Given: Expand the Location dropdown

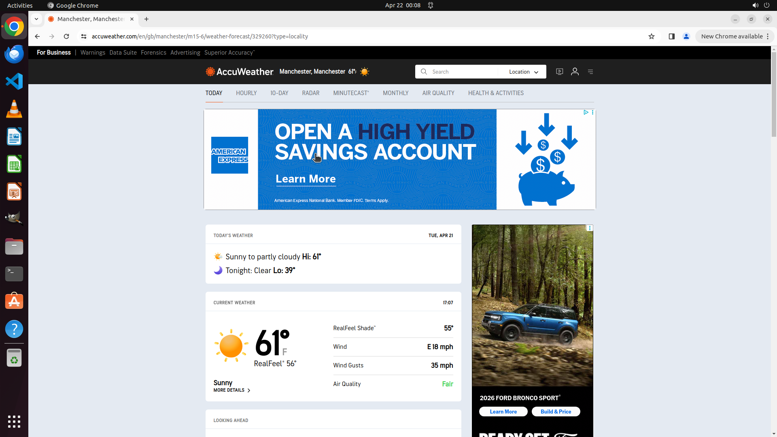Looking at the screenshot, I should pyautogui.click(x=523, y=72).
